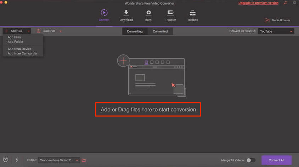Click the Add Files toolbar button

tap(16, 31)
